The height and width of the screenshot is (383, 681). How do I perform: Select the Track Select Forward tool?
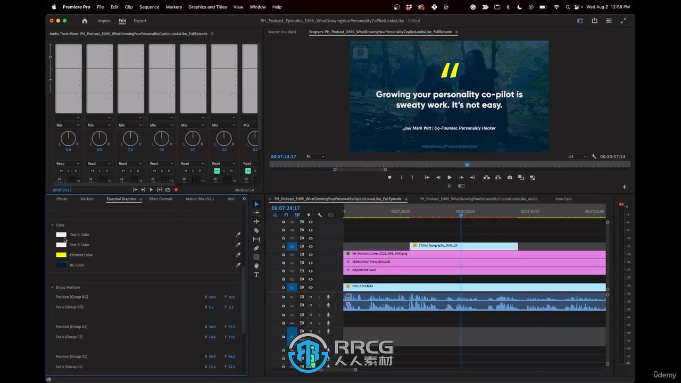[x=256, y=213]
